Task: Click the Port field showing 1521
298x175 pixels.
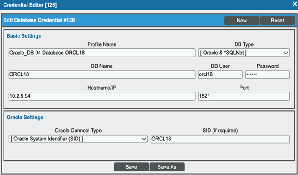Action: (244, 96)
